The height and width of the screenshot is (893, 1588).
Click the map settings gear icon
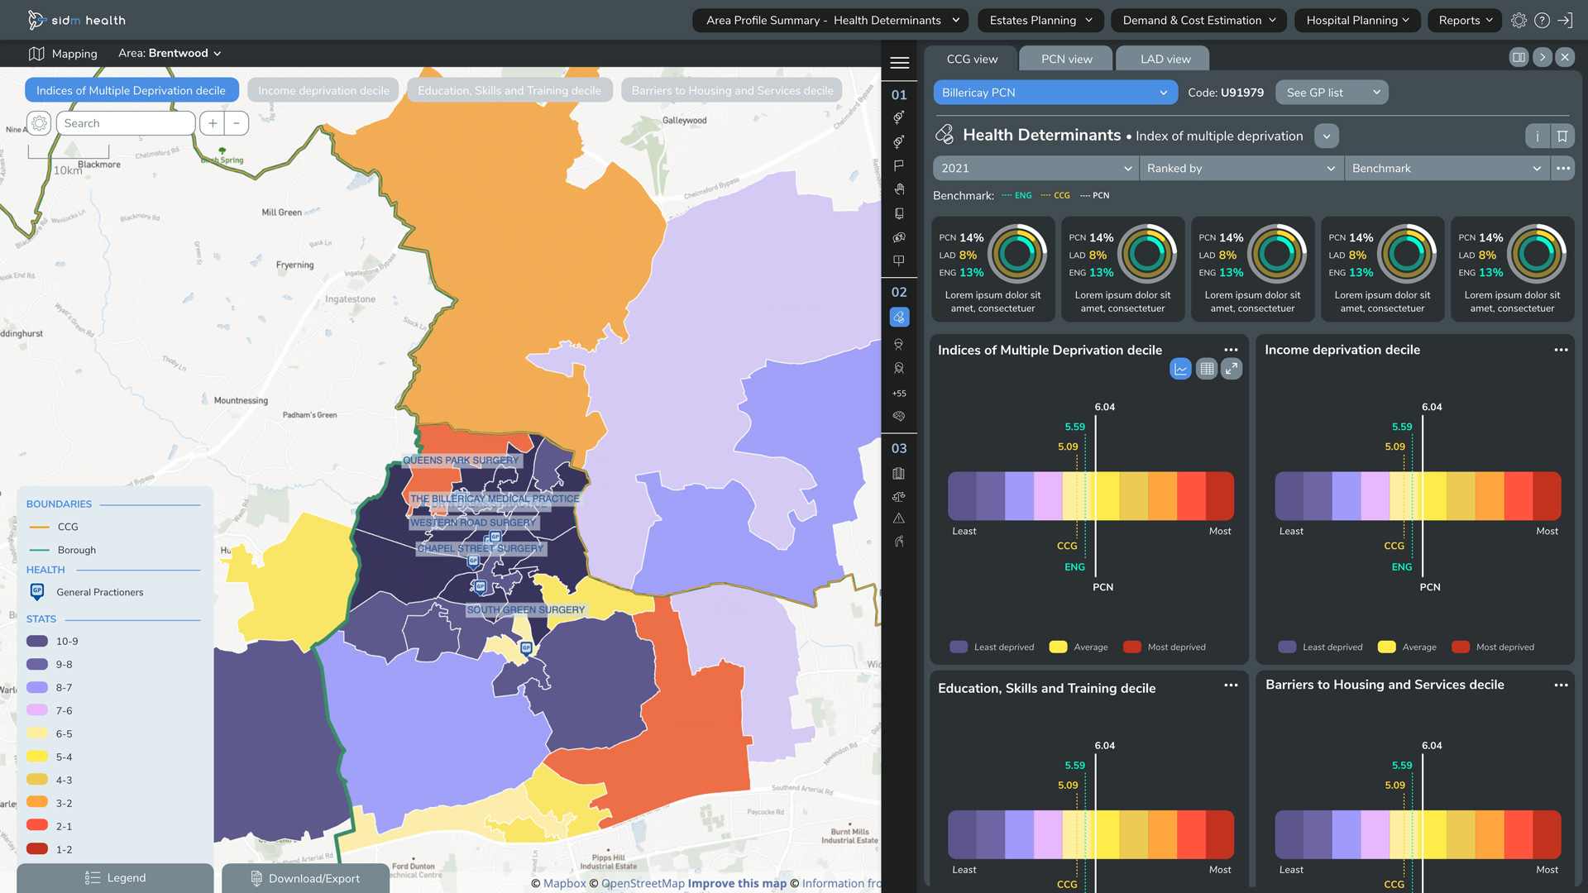coord(39,123)
